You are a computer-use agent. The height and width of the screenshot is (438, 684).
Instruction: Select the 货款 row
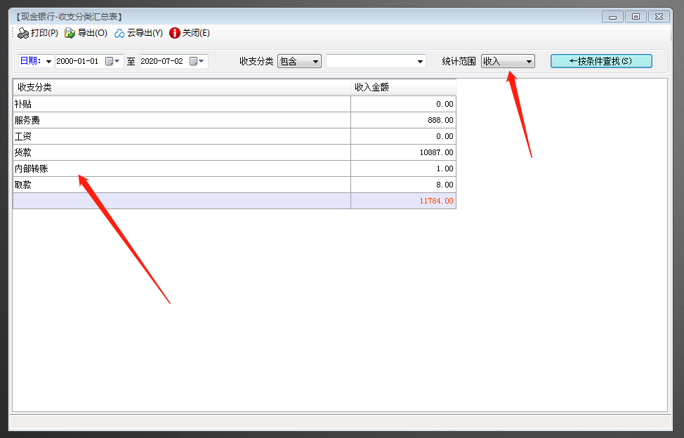click(181, 152)
